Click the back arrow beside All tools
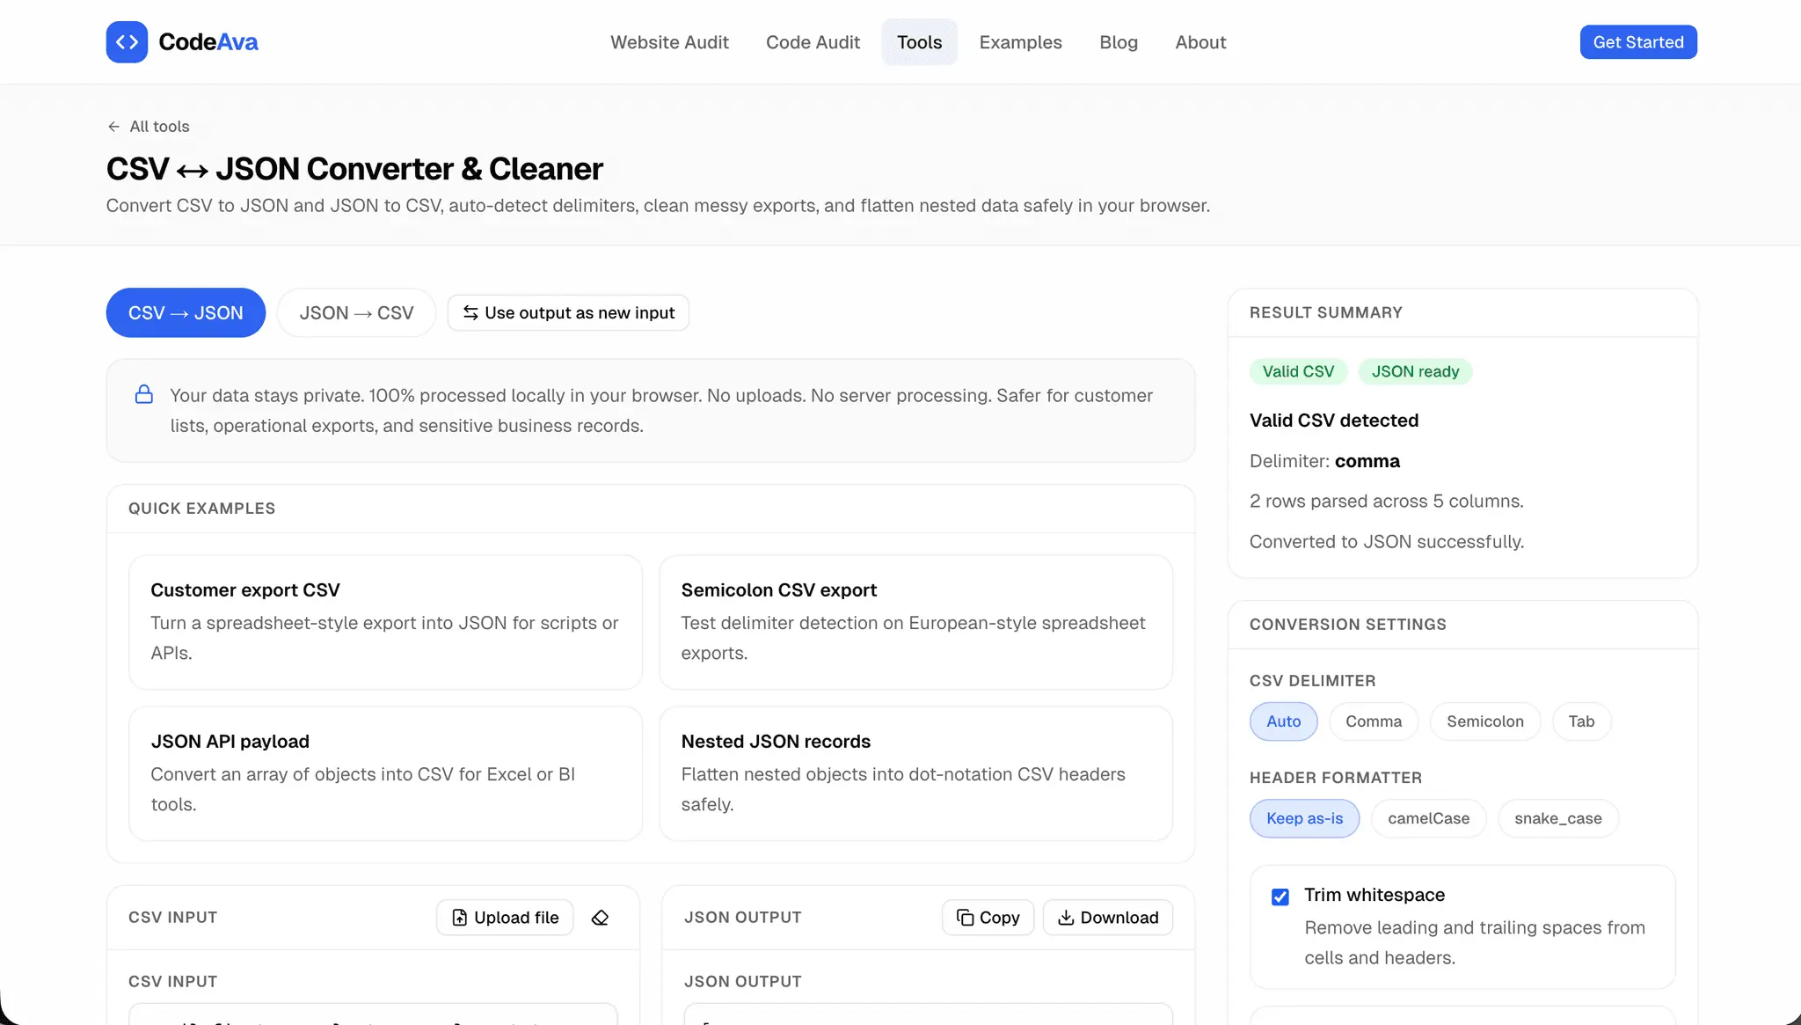The width and height of the screenshot is (1801, 1025). coord(113,127)
